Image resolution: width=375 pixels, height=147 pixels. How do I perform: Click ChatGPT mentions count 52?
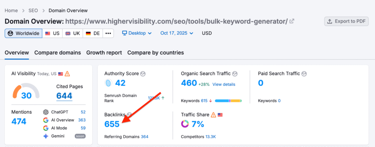click(83, 112)
